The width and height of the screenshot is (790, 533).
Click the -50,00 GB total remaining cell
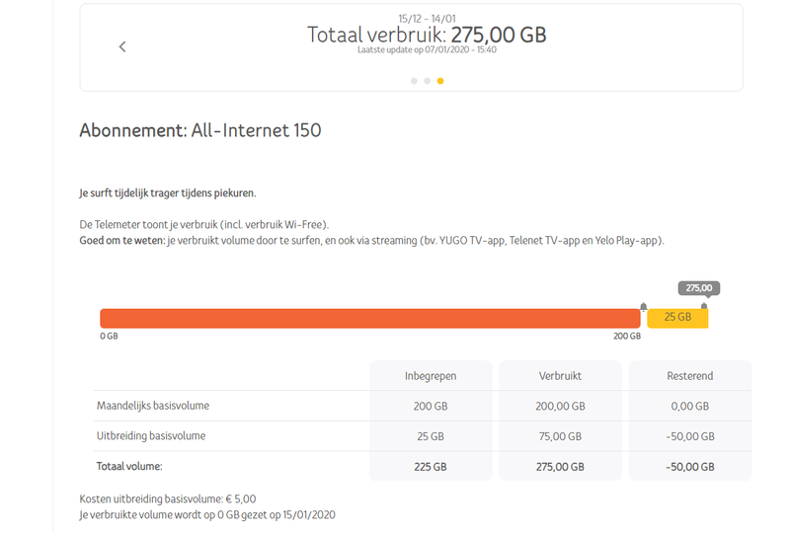[x=689, y=466]
